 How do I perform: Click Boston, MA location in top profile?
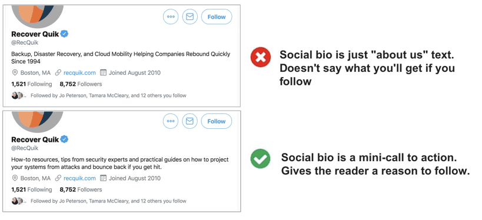[31, 73]
